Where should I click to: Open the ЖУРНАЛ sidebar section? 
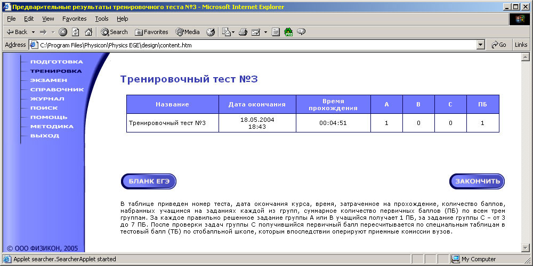tap(47, 99)
